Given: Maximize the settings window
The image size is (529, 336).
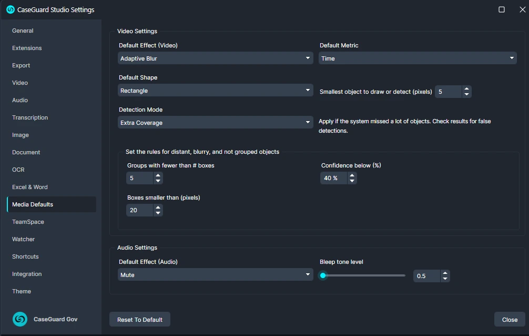Looking at the screenshot, I should pos(502,9).
